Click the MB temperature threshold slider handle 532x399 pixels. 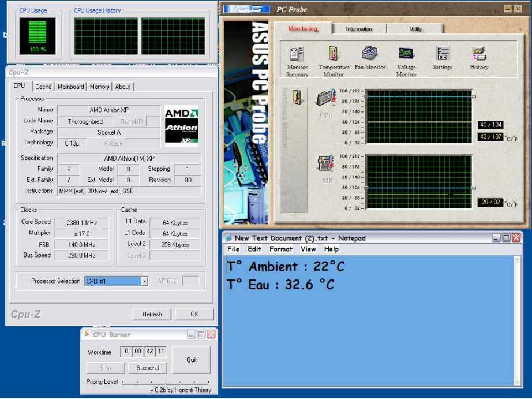474,188
